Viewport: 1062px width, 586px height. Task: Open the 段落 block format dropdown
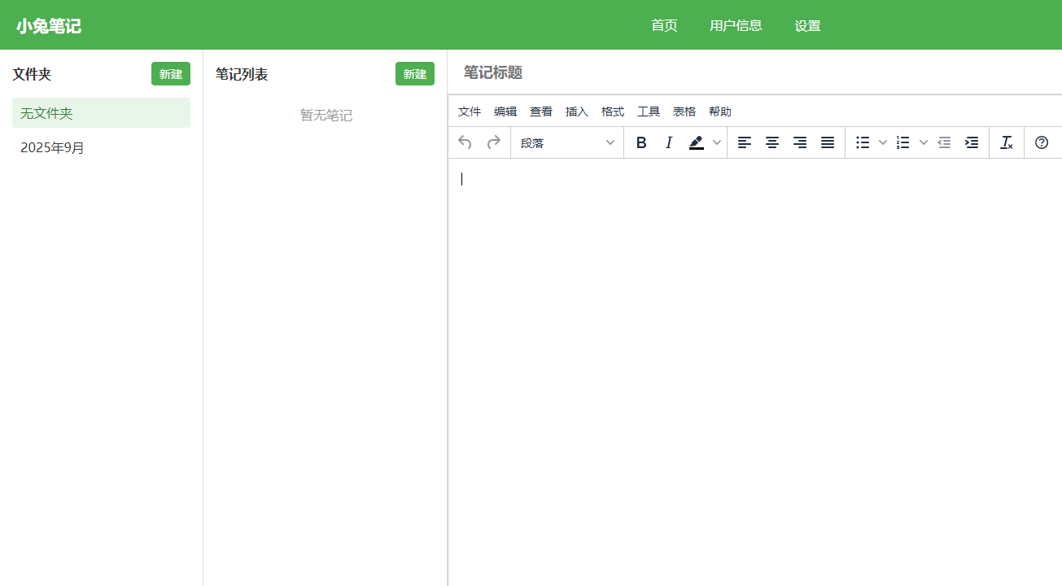(567, 142)
